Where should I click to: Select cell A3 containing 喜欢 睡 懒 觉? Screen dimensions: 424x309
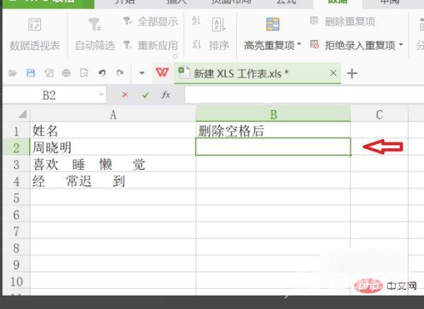click(113, 164)
